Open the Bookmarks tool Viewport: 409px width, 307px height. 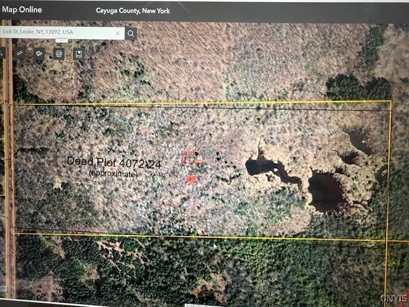(79, 54)
